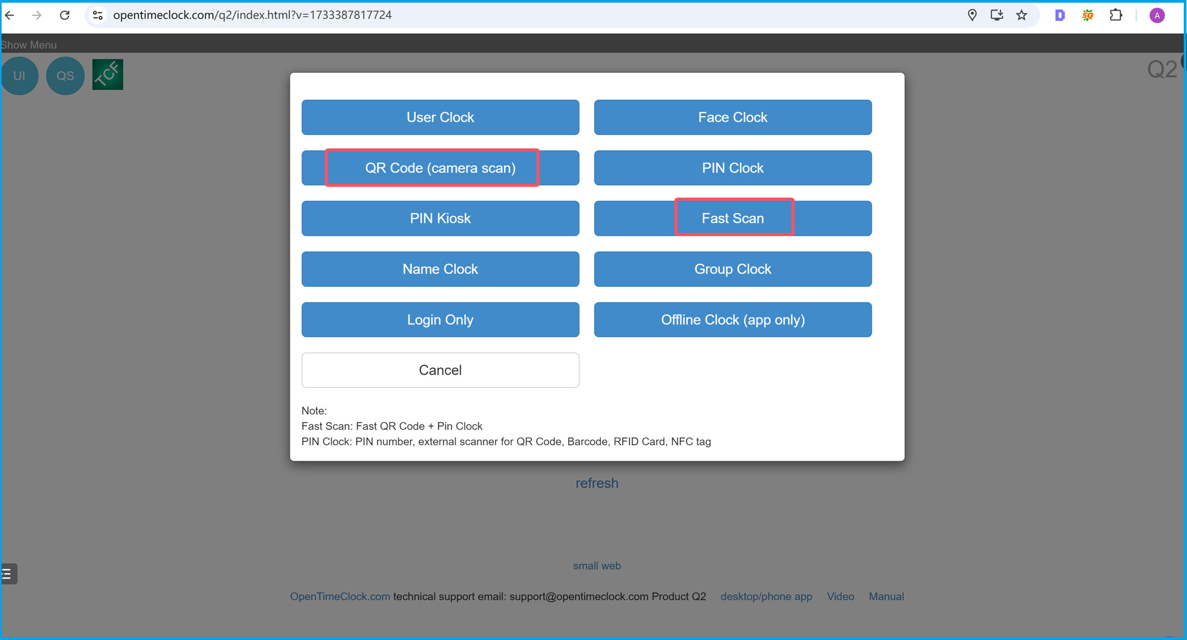Click the Group Clock button

[732, 269]
